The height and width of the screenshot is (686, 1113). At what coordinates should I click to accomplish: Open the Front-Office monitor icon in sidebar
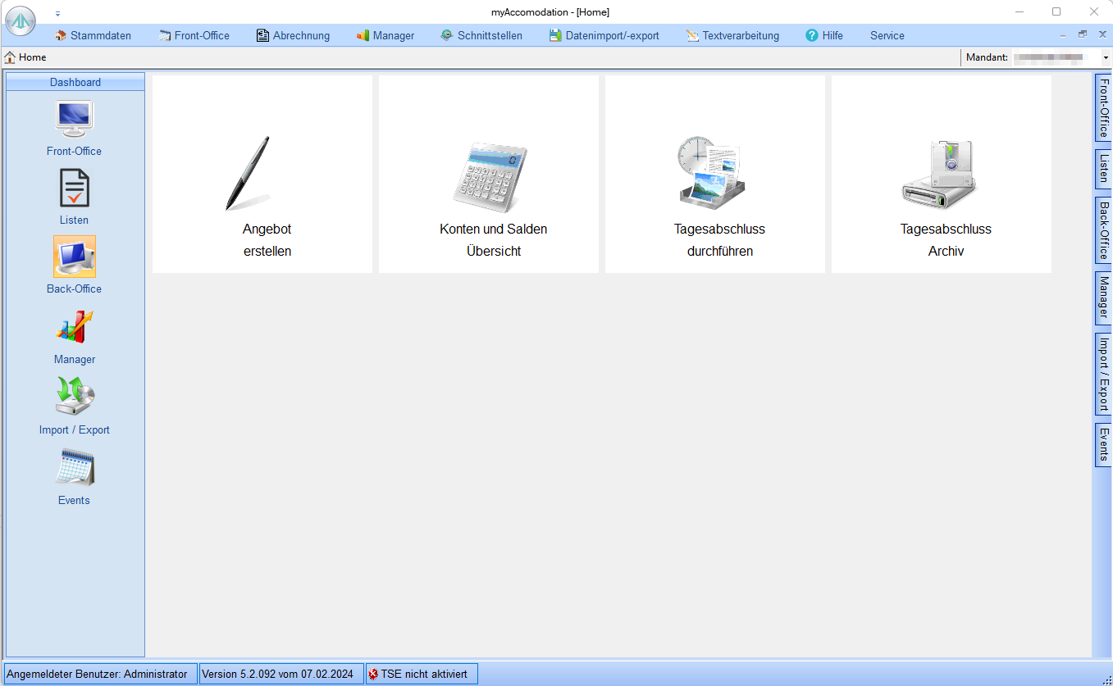(x=74, y=120)
